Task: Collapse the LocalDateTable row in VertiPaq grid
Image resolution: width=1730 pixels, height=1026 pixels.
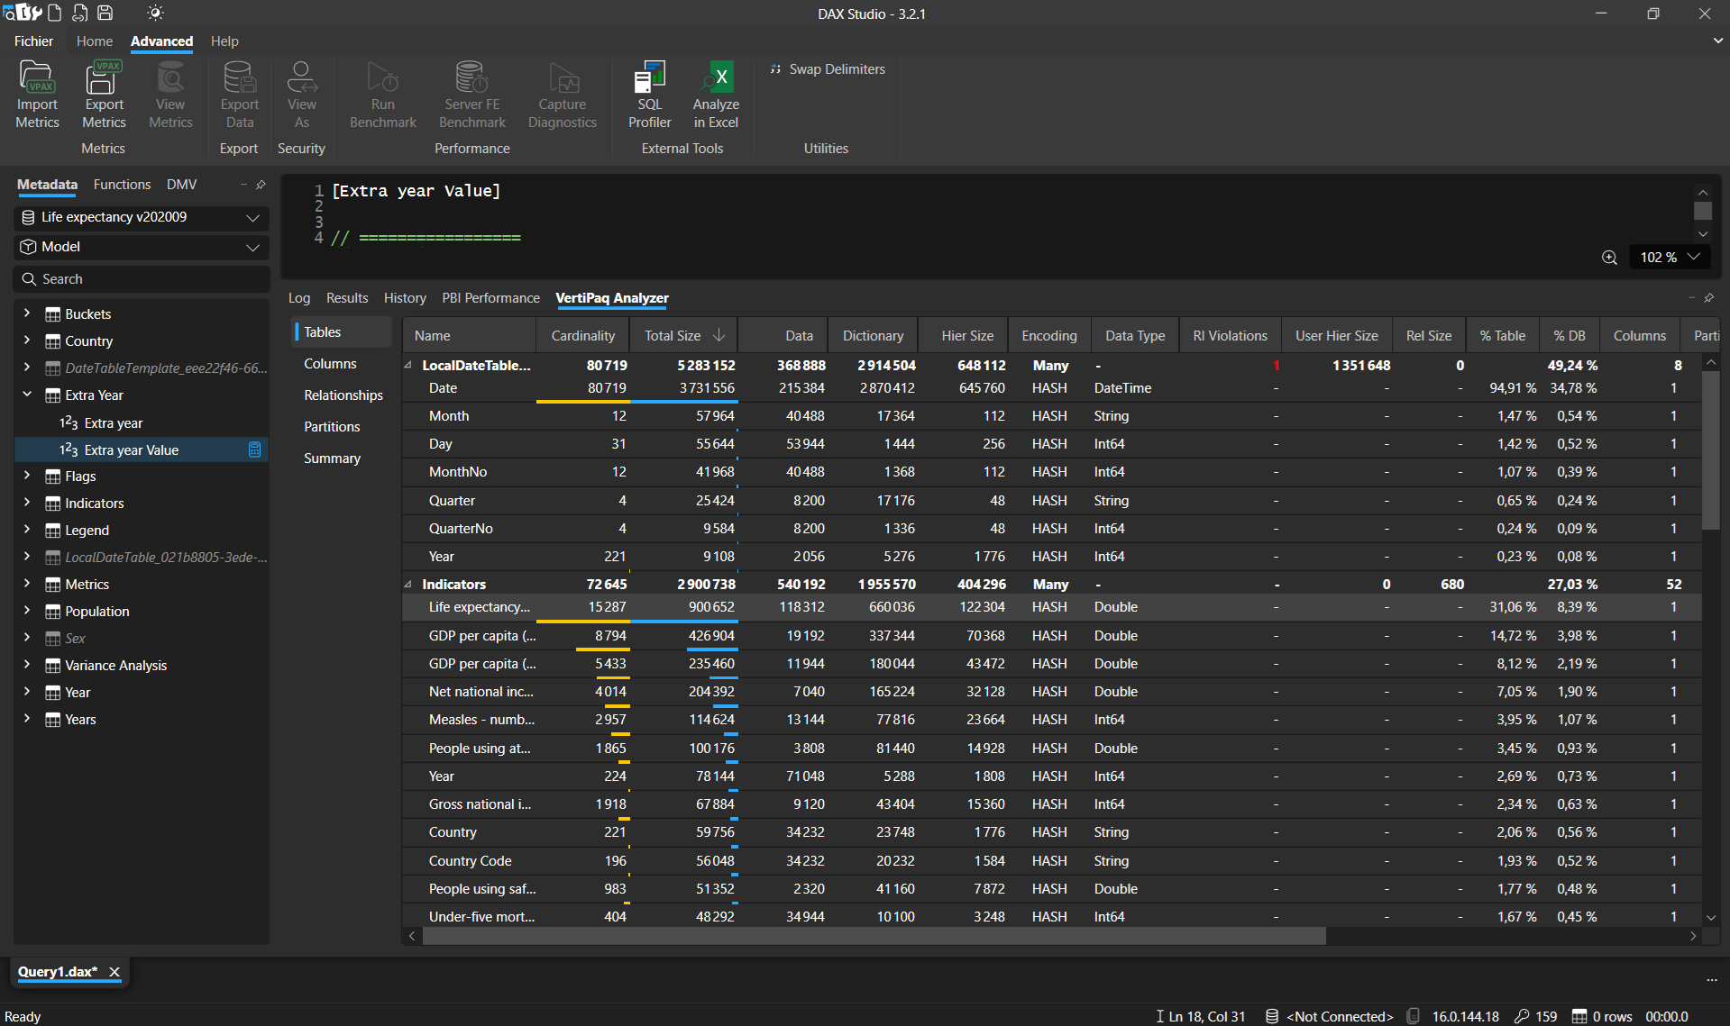Action: [x=408, y=365]
